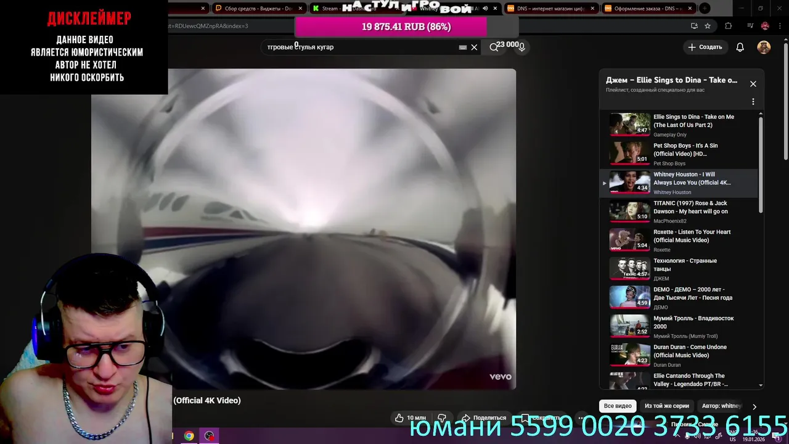The image size is (789, 444).
Task: Click the Поделиться share button
Action: tap(484, 417)
